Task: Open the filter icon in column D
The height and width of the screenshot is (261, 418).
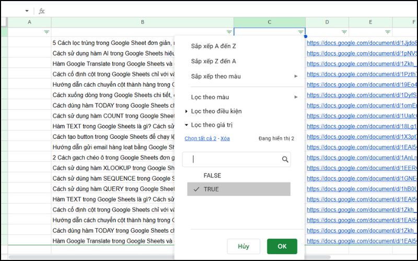Action: click(x=344, y=32)
